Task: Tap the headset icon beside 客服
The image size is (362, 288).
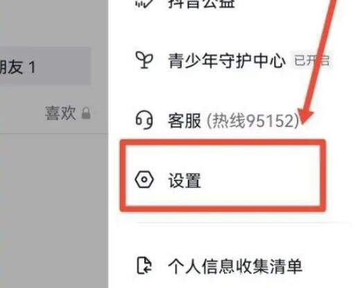Action: (144, 120)
